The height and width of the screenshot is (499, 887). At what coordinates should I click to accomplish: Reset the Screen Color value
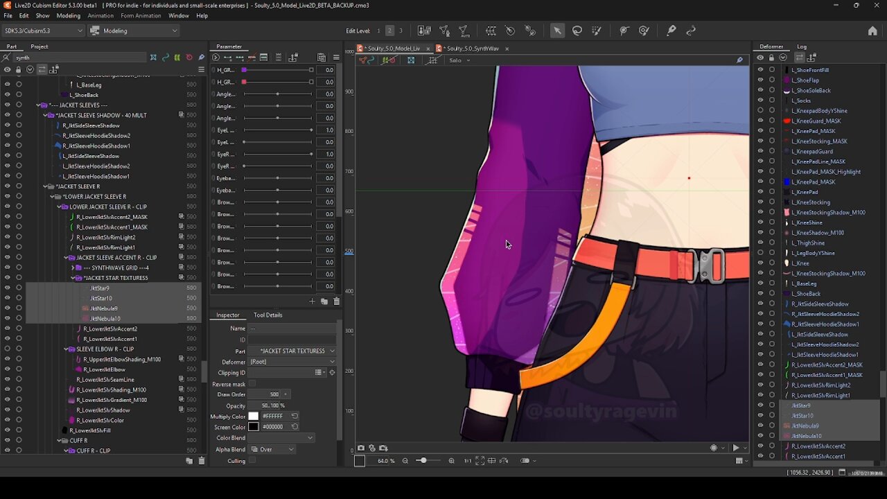click(295, 427)
